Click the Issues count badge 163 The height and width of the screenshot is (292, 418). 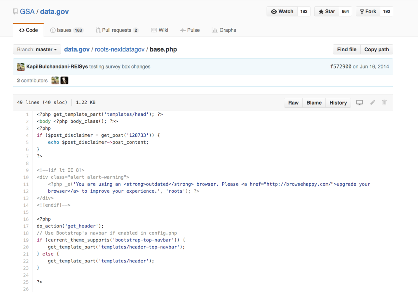78,30
